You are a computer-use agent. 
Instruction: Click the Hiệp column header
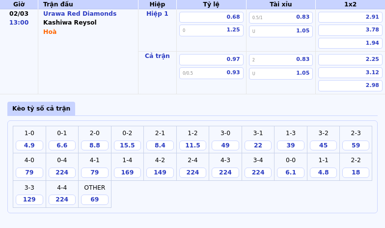tap(157, 4)
